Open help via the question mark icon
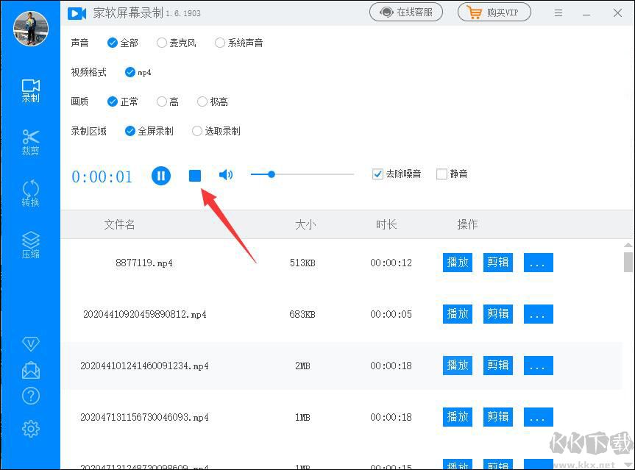 click(31, 396)
